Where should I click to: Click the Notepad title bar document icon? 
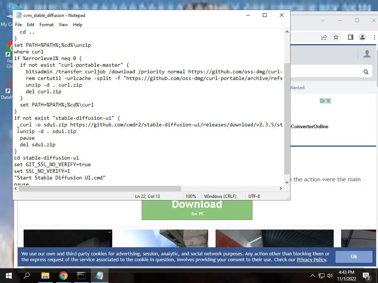tap(18, 15)
